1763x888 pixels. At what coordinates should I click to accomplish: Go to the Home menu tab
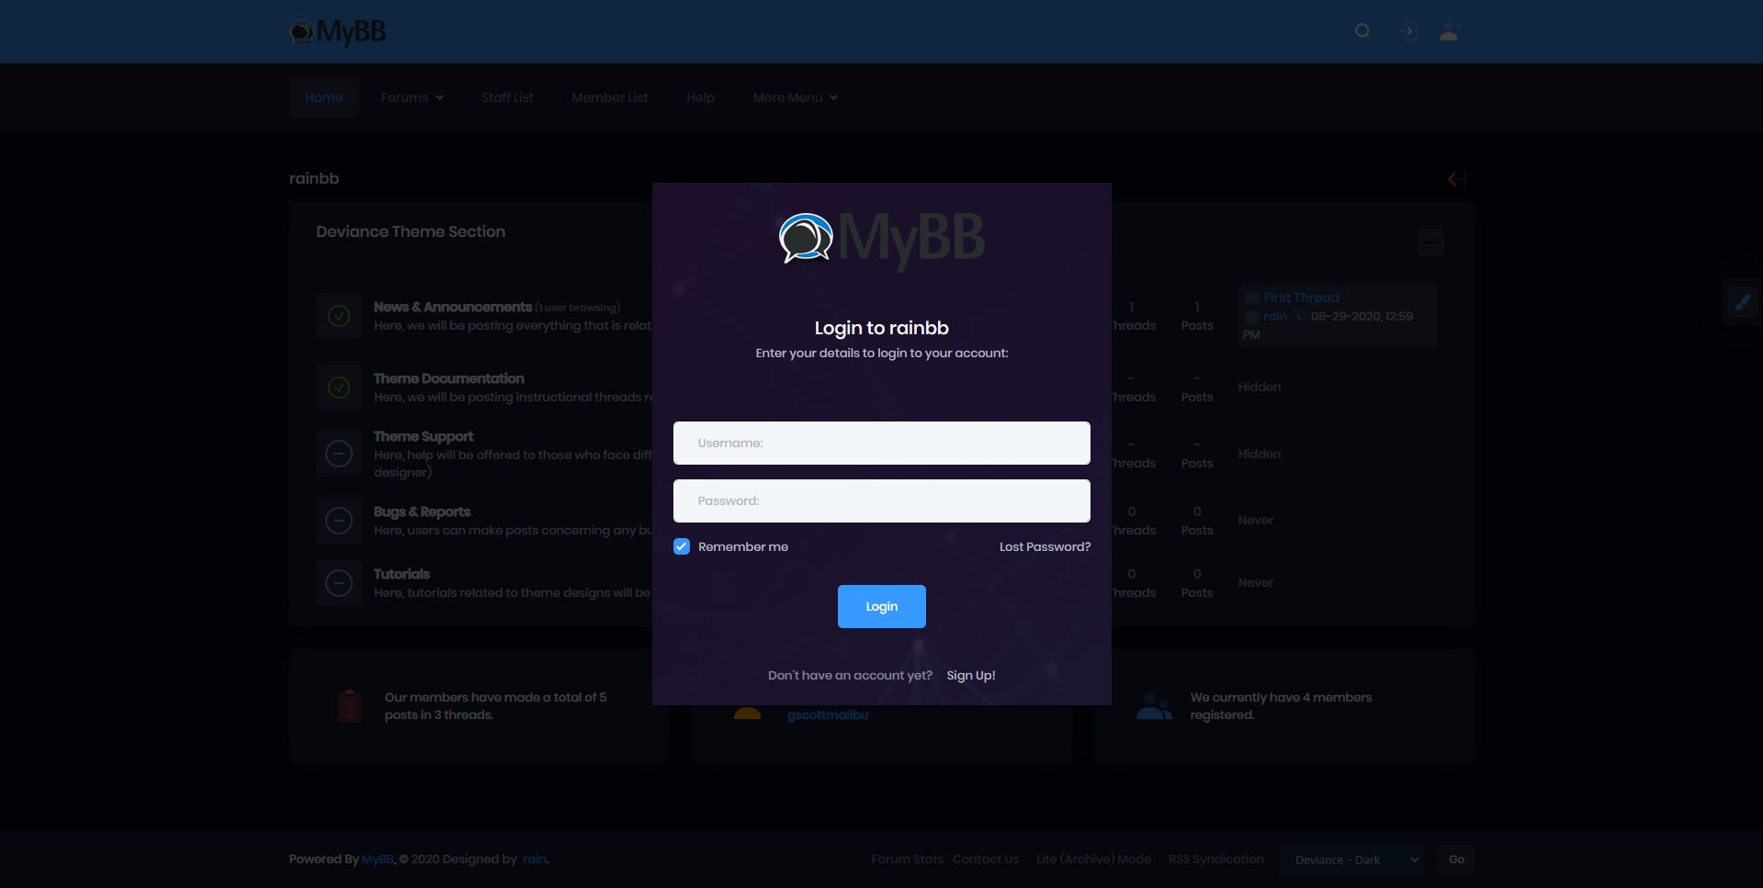[324, 97]
